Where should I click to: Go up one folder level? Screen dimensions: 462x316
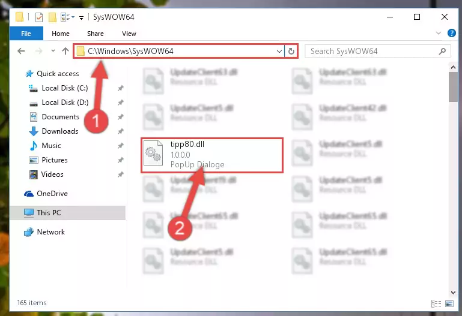pyautogui.click(x=65, y=51)
